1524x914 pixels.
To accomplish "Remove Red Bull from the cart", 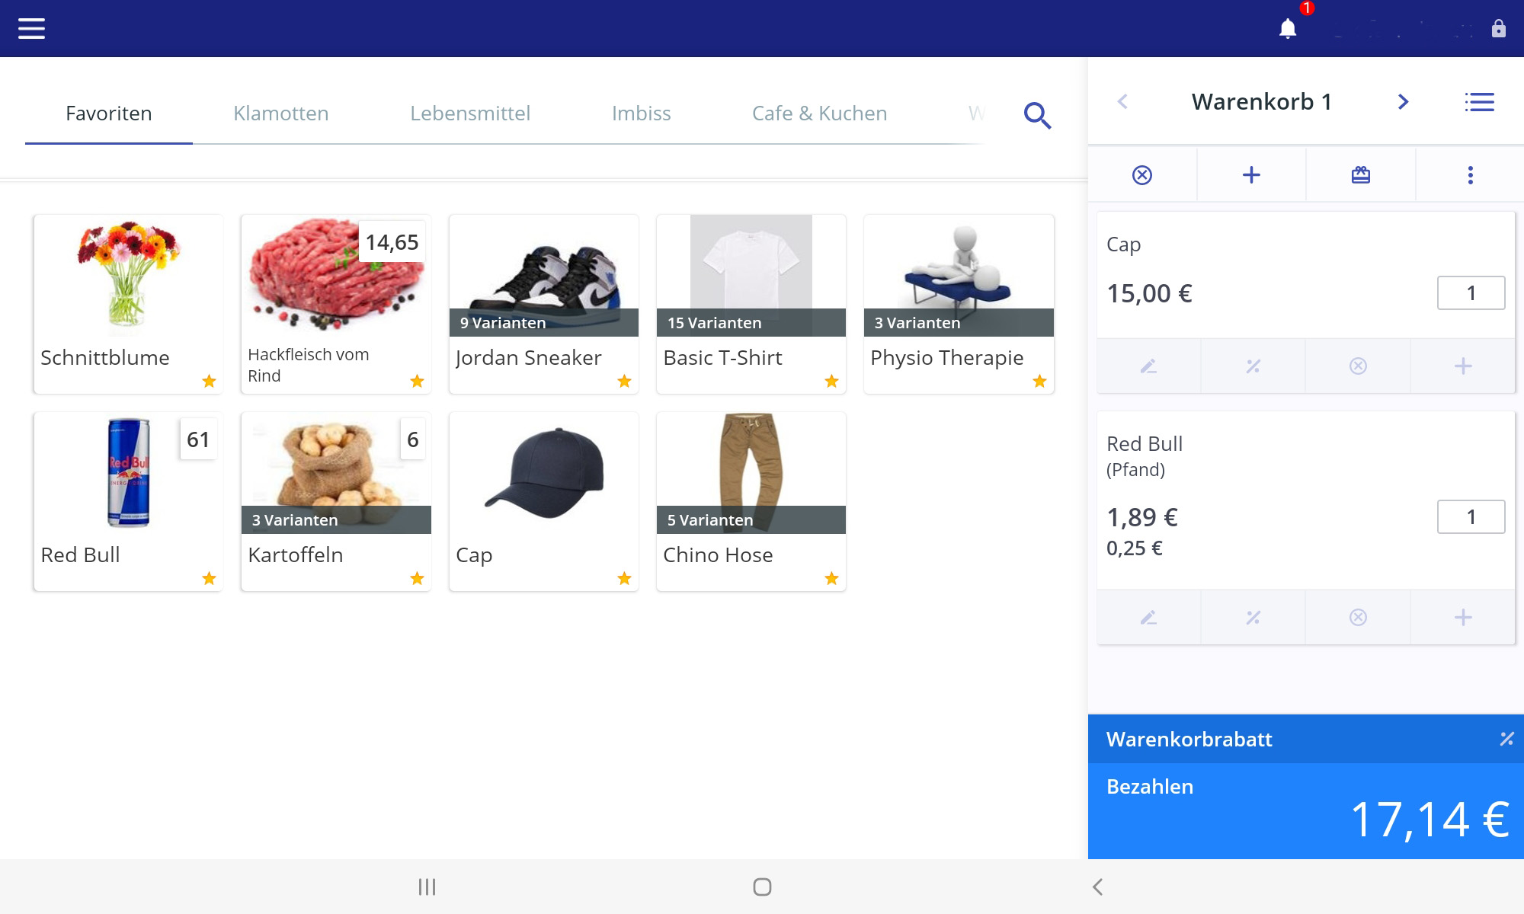I will point(1357,617).
